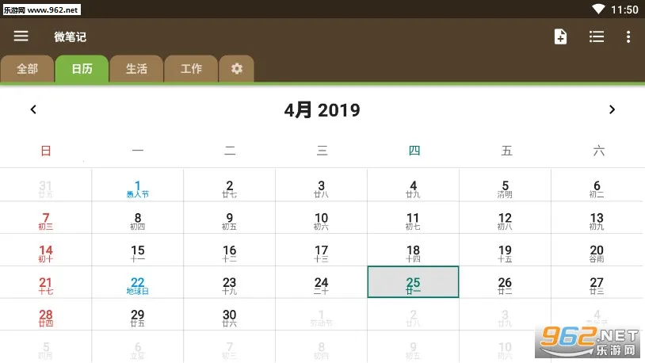Select April 25 highlighted date

[x=413, y=282]
